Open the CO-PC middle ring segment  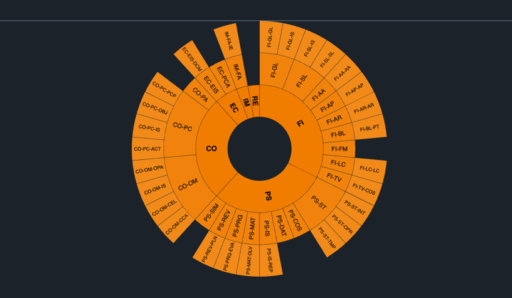click(x=182, y=127)
